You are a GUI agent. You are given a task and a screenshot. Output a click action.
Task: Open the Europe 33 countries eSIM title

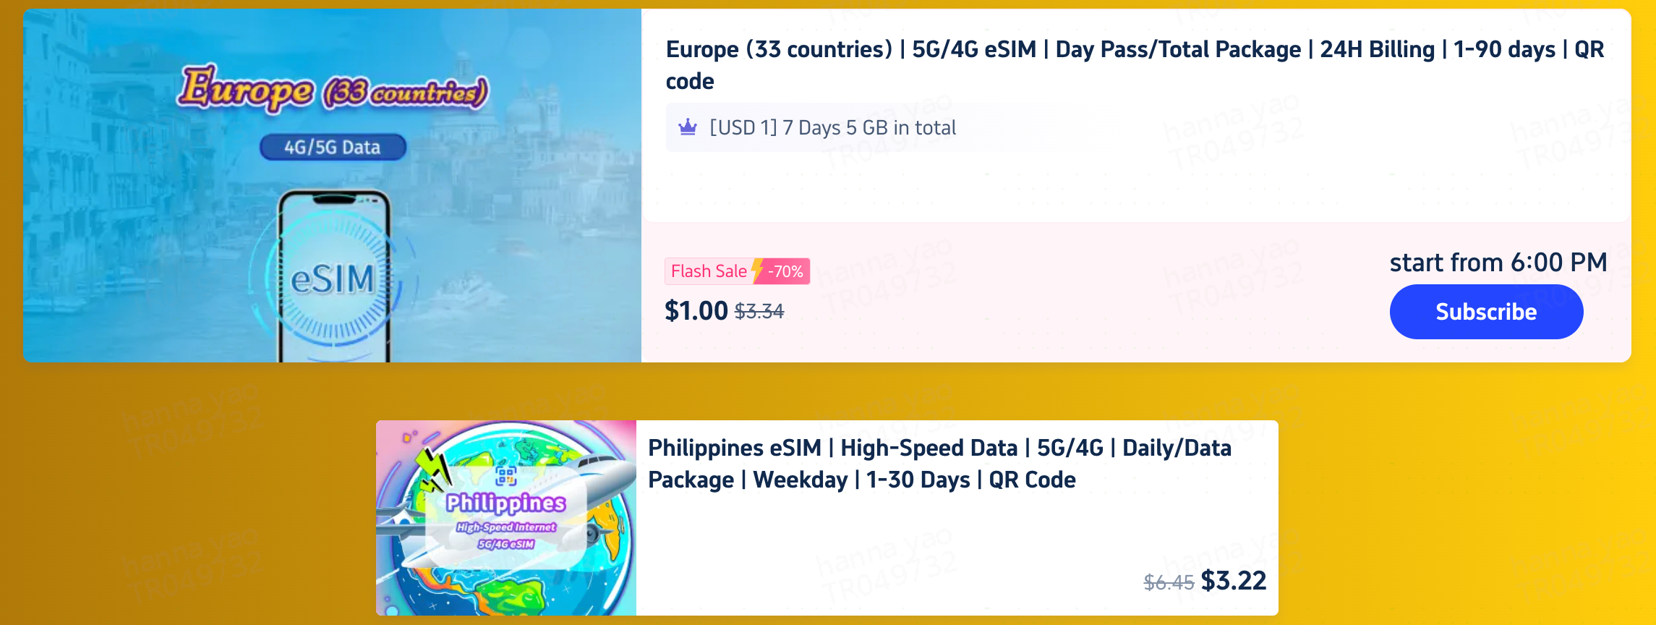click(x=1134, y=64)
